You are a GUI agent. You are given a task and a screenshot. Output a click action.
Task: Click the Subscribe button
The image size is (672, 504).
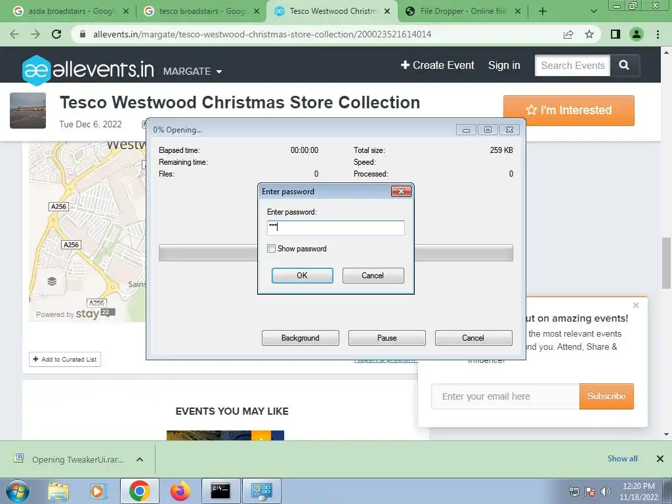606,396
